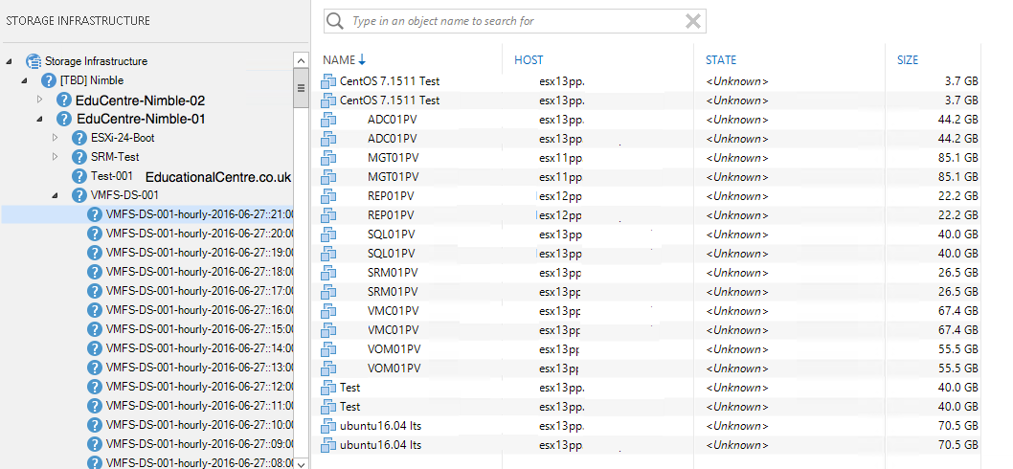
Task: Click the magnifier icon in the search box
Action: 335,21
